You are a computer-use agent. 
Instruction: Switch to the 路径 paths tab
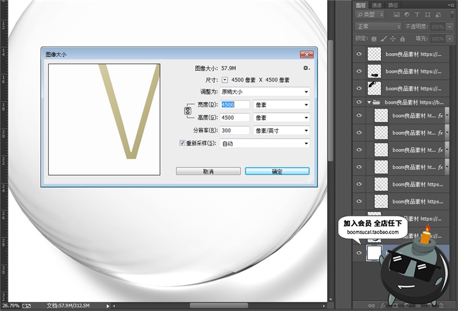(393, 5)
